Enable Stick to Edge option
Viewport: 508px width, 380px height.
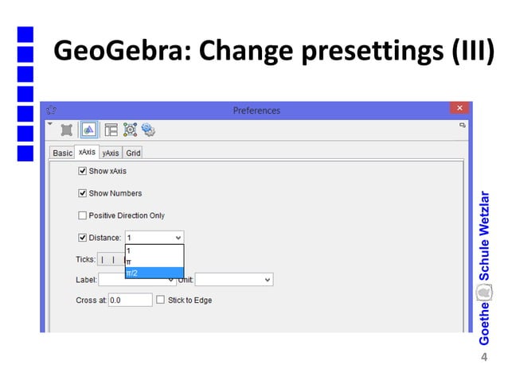coord(161,300)
